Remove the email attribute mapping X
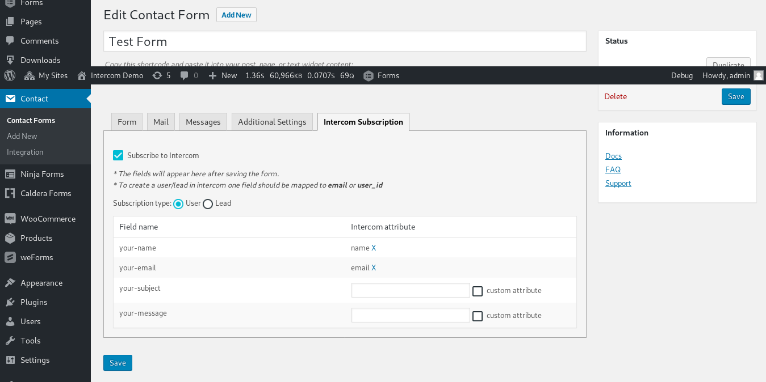 [x=374, y=268]
